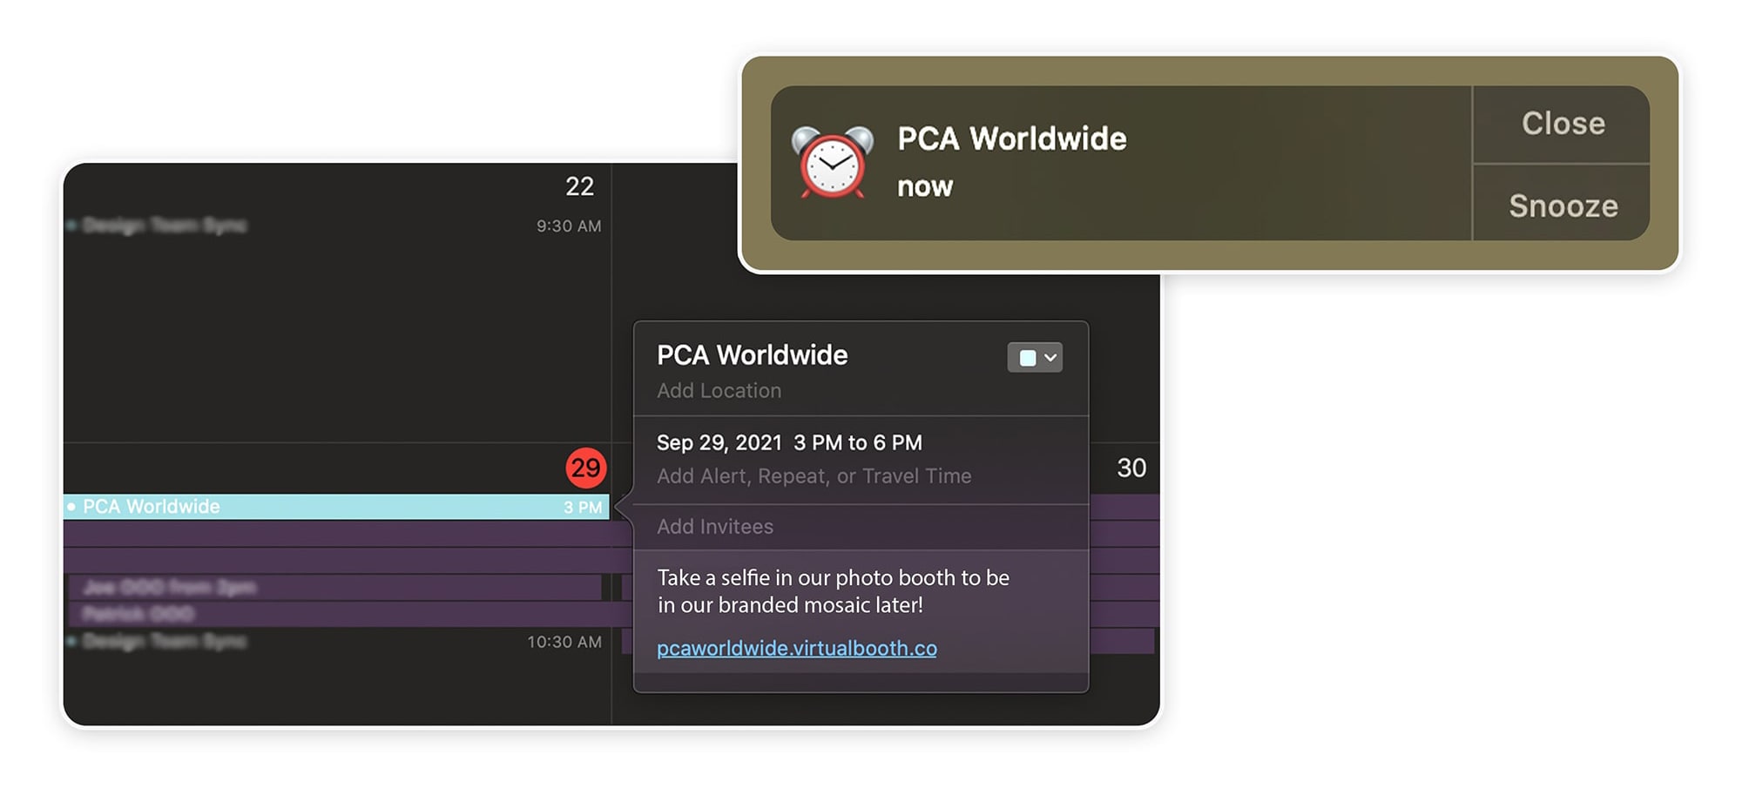Click Add Alert, Repeat, or Travel Time
Screen dimensions: 1742x795
(x=814, y=476)
